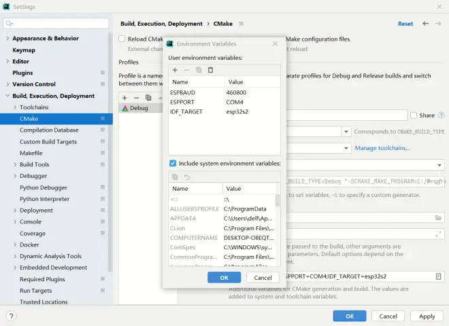
Task: Click Cancel in Settings window
Action: [388, 316]
